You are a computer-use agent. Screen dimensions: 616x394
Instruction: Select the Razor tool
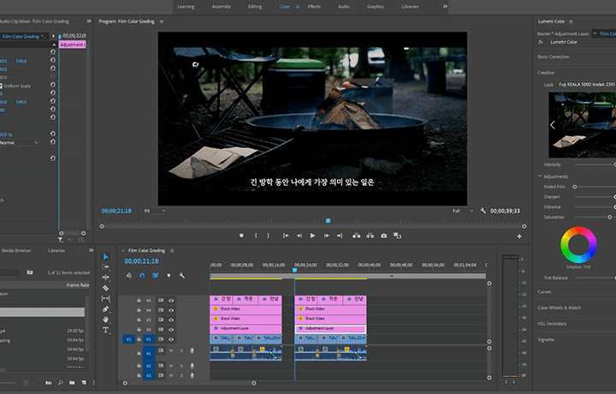coord(106,288)
